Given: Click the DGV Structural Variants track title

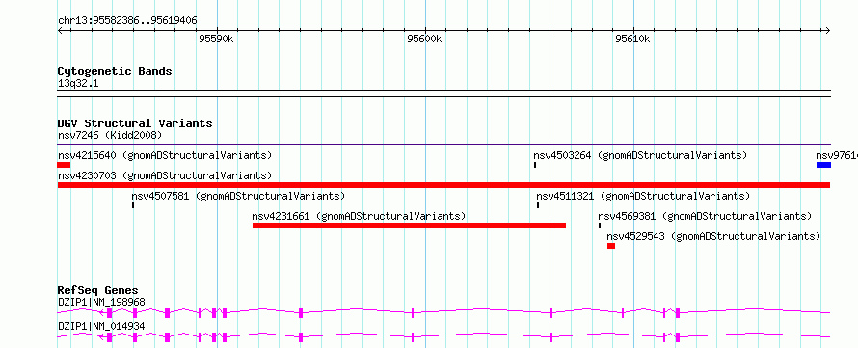Looking at the screenshot, I should (x=135, y=123).
